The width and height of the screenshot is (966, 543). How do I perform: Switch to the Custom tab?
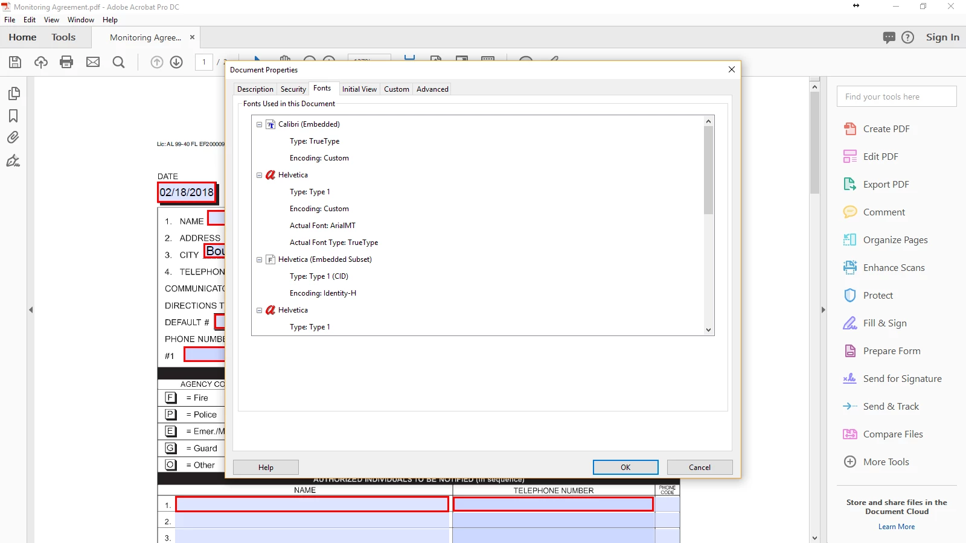point(397,89)
